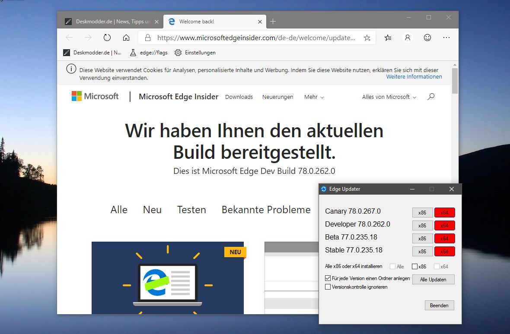The image size is (510, 334).
Task: Open the Deskmodder.de favorites bar bookmark
Action: coord(92,53)
